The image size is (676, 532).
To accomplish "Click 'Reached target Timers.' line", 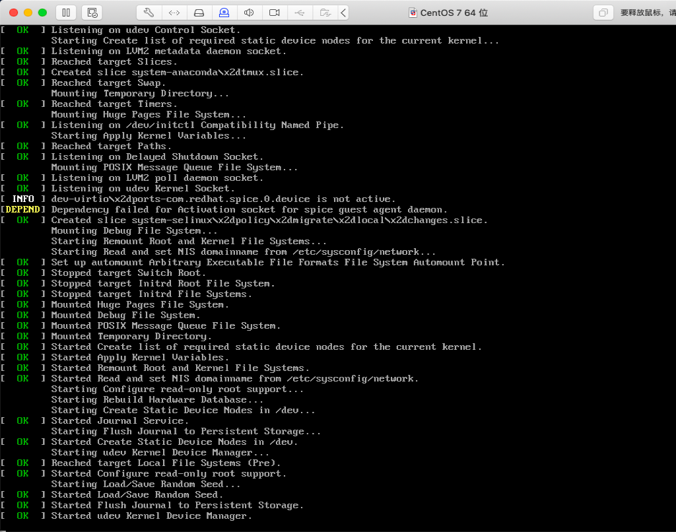I will [114, 104].
